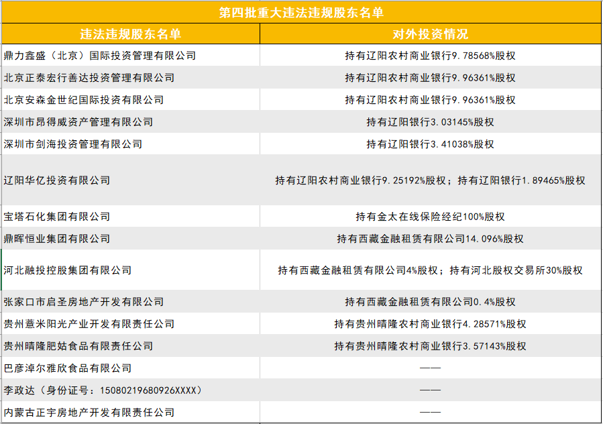Screen dimensions: 603x424
Task: Select cell 辽阳华亿投资有限公司
Action: (x=131, y=180)
